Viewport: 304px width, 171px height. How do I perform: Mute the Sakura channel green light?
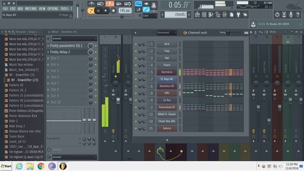[136, 128]
